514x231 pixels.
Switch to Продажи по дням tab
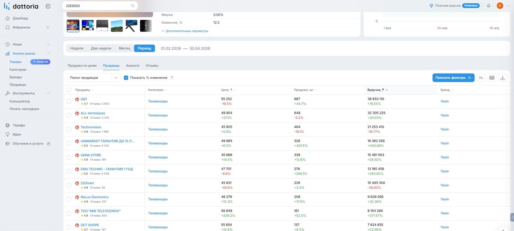click(82, 65)
